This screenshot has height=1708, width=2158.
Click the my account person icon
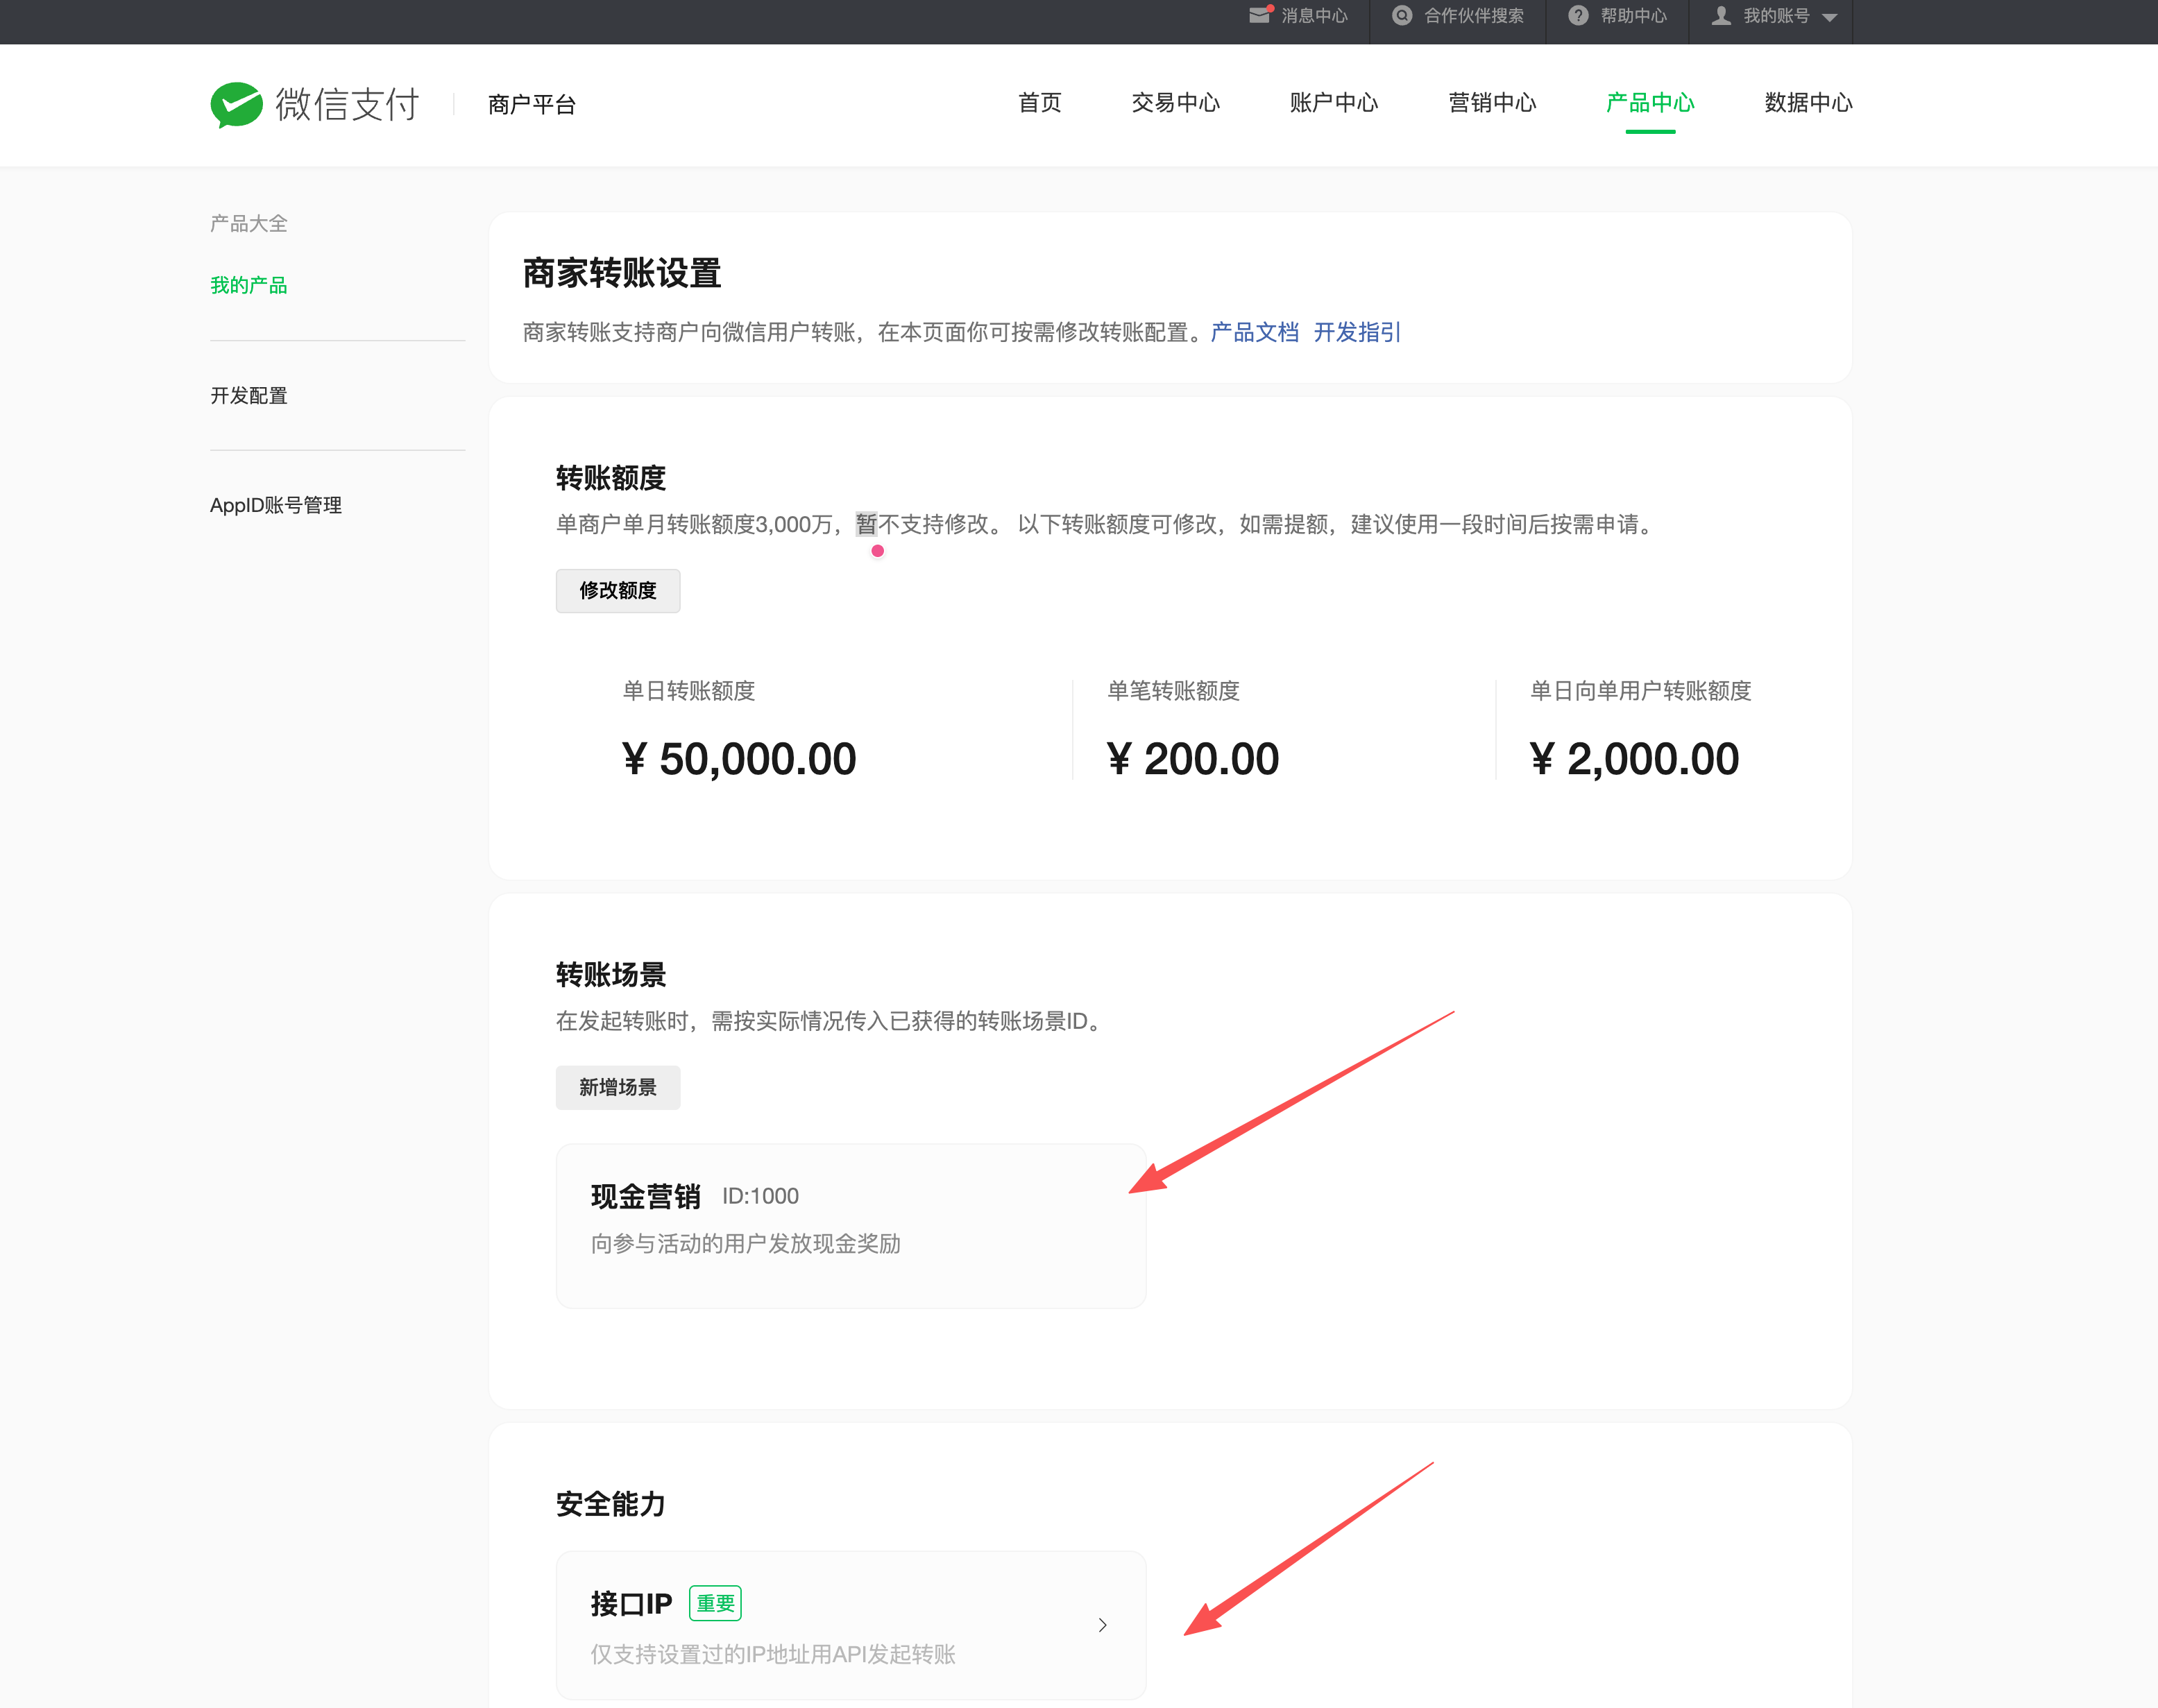click(1721, 15)
